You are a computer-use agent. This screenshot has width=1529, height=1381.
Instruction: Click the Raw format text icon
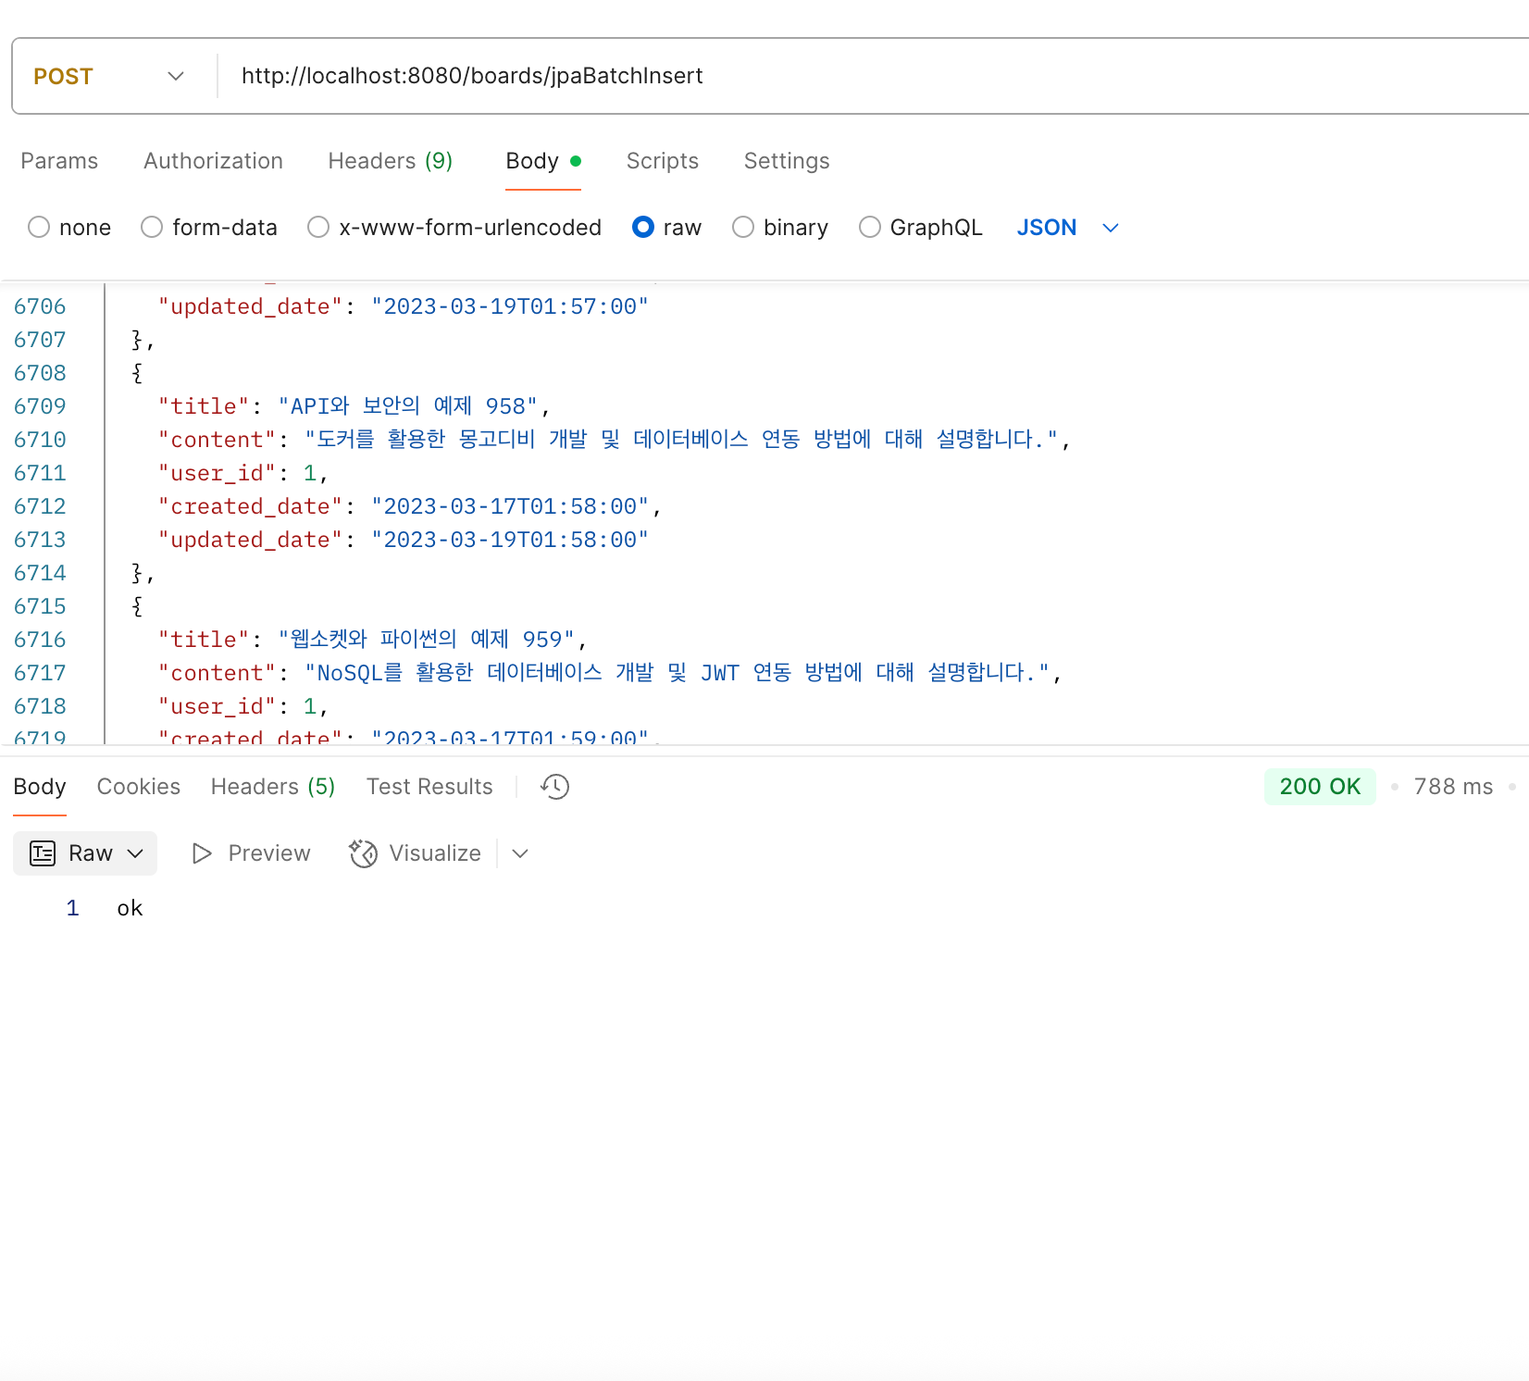(43, 853)
